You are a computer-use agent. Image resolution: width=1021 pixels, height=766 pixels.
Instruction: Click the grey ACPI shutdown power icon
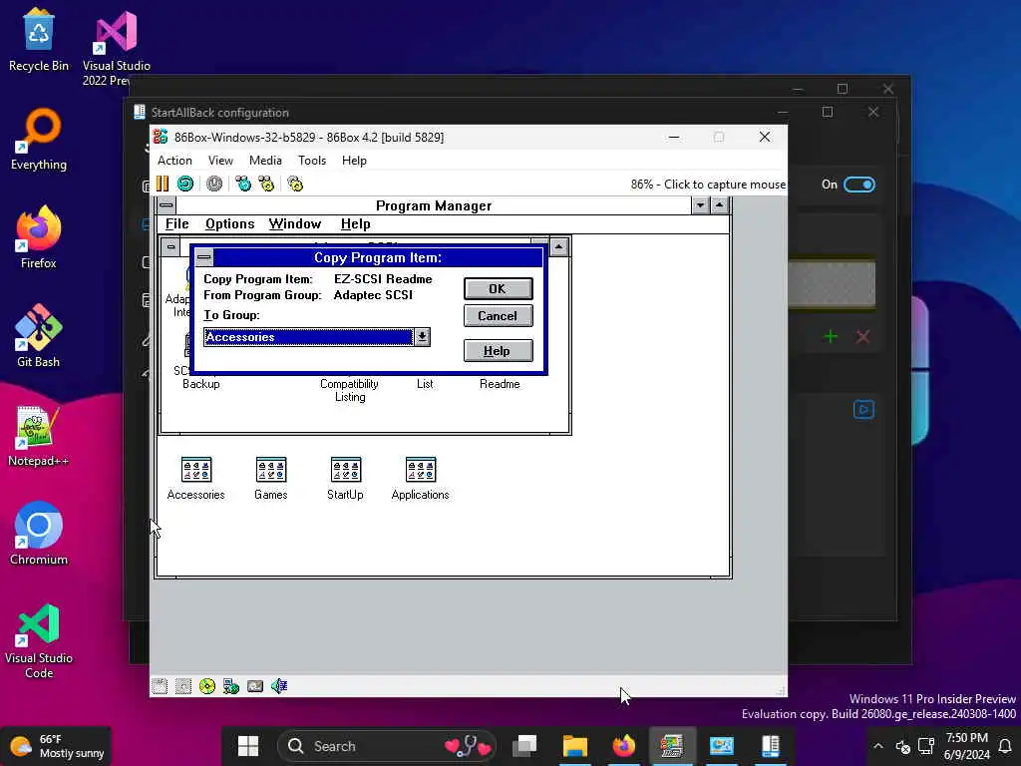pyautogui.click(x=214, y=184)
